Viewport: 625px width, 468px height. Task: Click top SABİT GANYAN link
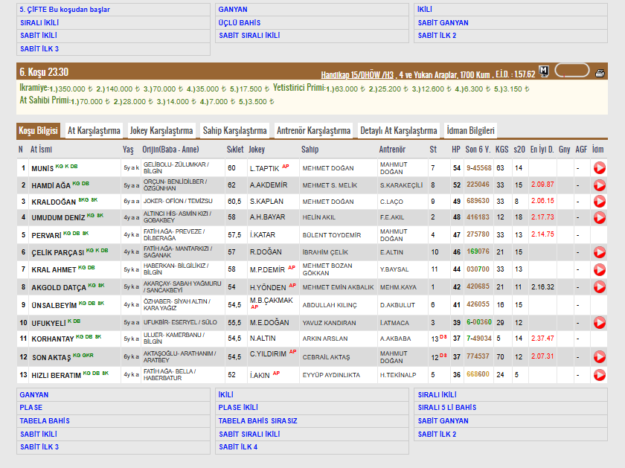coord(443,23)
